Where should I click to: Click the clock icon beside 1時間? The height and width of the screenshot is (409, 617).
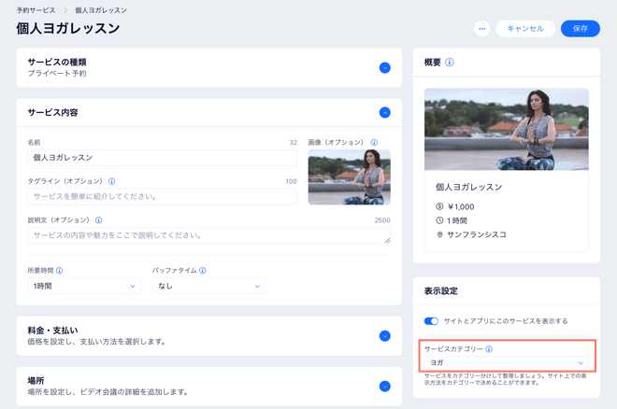click(x=439, y=220)
